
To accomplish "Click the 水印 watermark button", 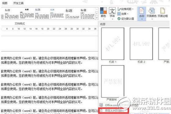I will (x=142, y=13).
